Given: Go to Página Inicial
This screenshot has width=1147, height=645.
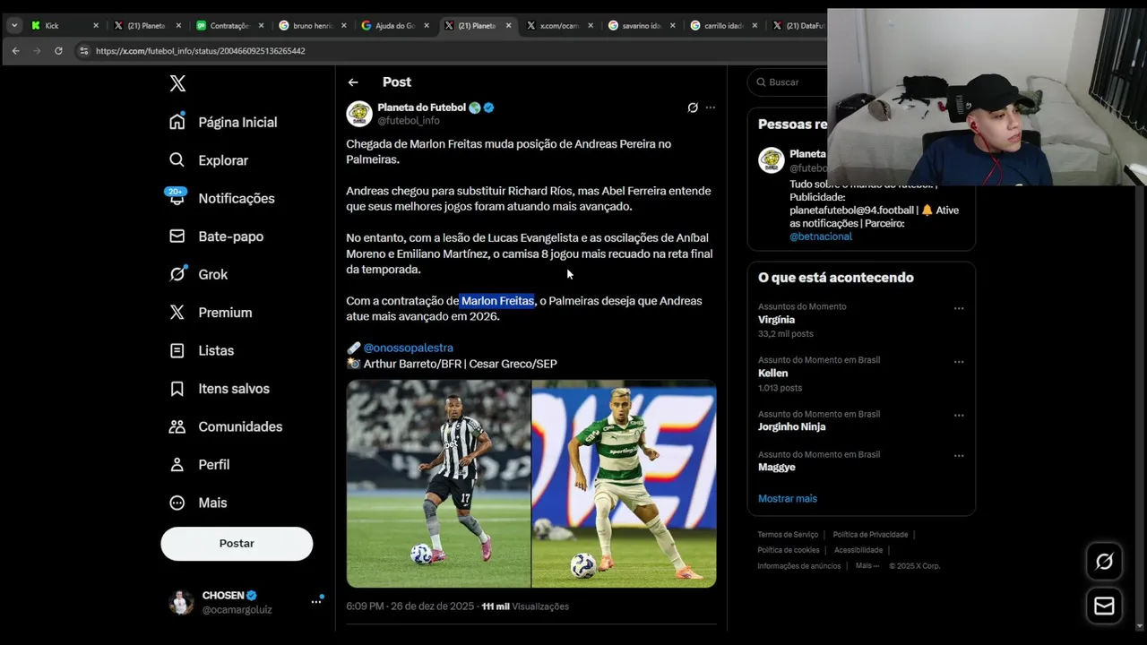Looking at the screenshot, I should coord(224,122).
